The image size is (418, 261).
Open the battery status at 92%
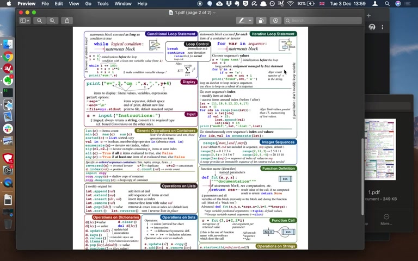(306, 3)
